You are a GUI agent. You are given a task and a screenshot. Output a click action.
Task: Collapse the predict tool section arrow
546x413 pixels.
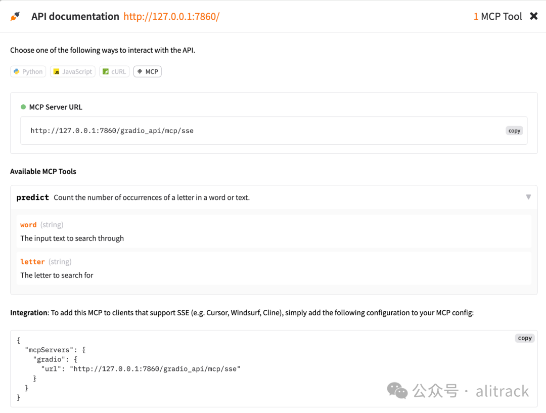pyautogui.click(x=528, y=197)
